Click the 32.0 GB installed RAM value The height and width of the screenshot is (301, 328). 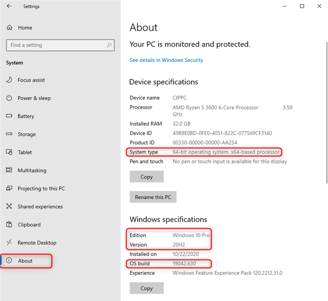pos(181,123)
